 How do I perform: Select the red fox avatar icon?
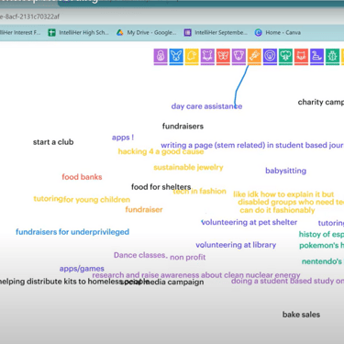pyautogui.click(x=301, y=57)
